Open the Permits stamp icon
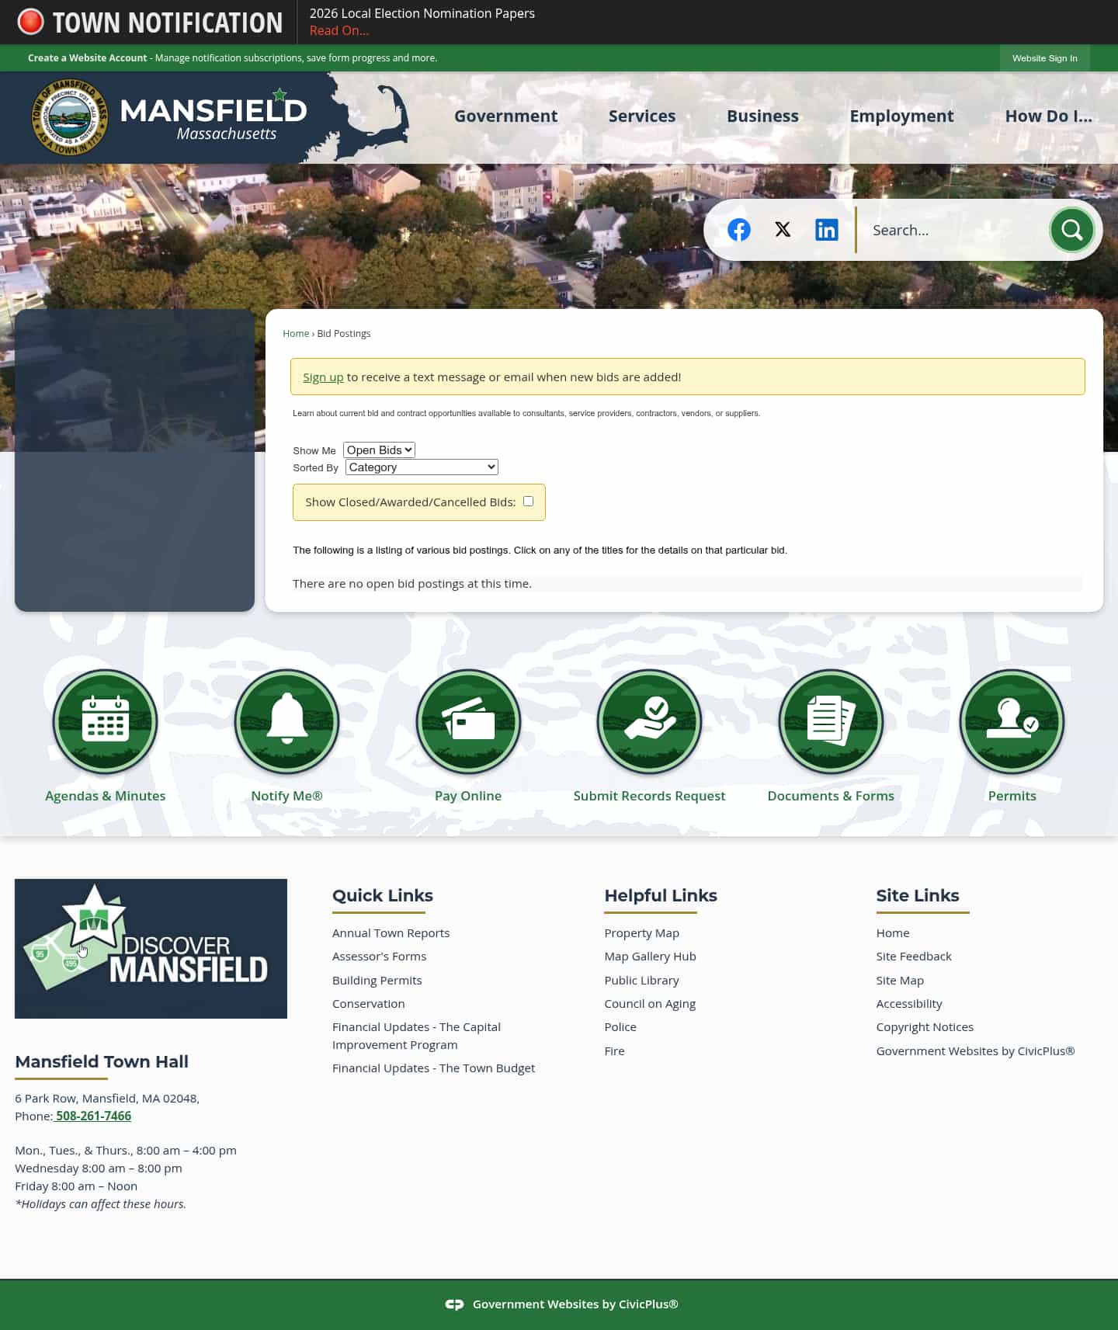Image resolution: width=1118 pixels, height=1330 pixels. [1012, 722]
